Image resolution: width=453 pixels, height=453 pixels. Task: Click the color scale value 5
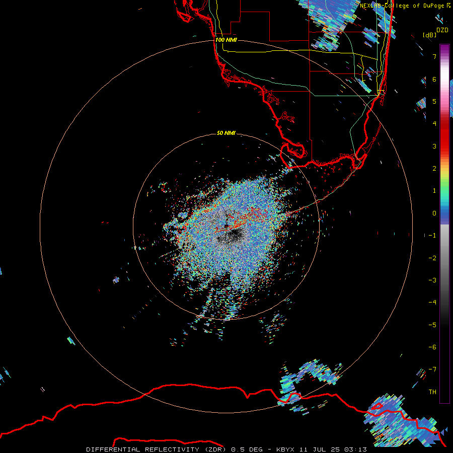coord(434,101)
